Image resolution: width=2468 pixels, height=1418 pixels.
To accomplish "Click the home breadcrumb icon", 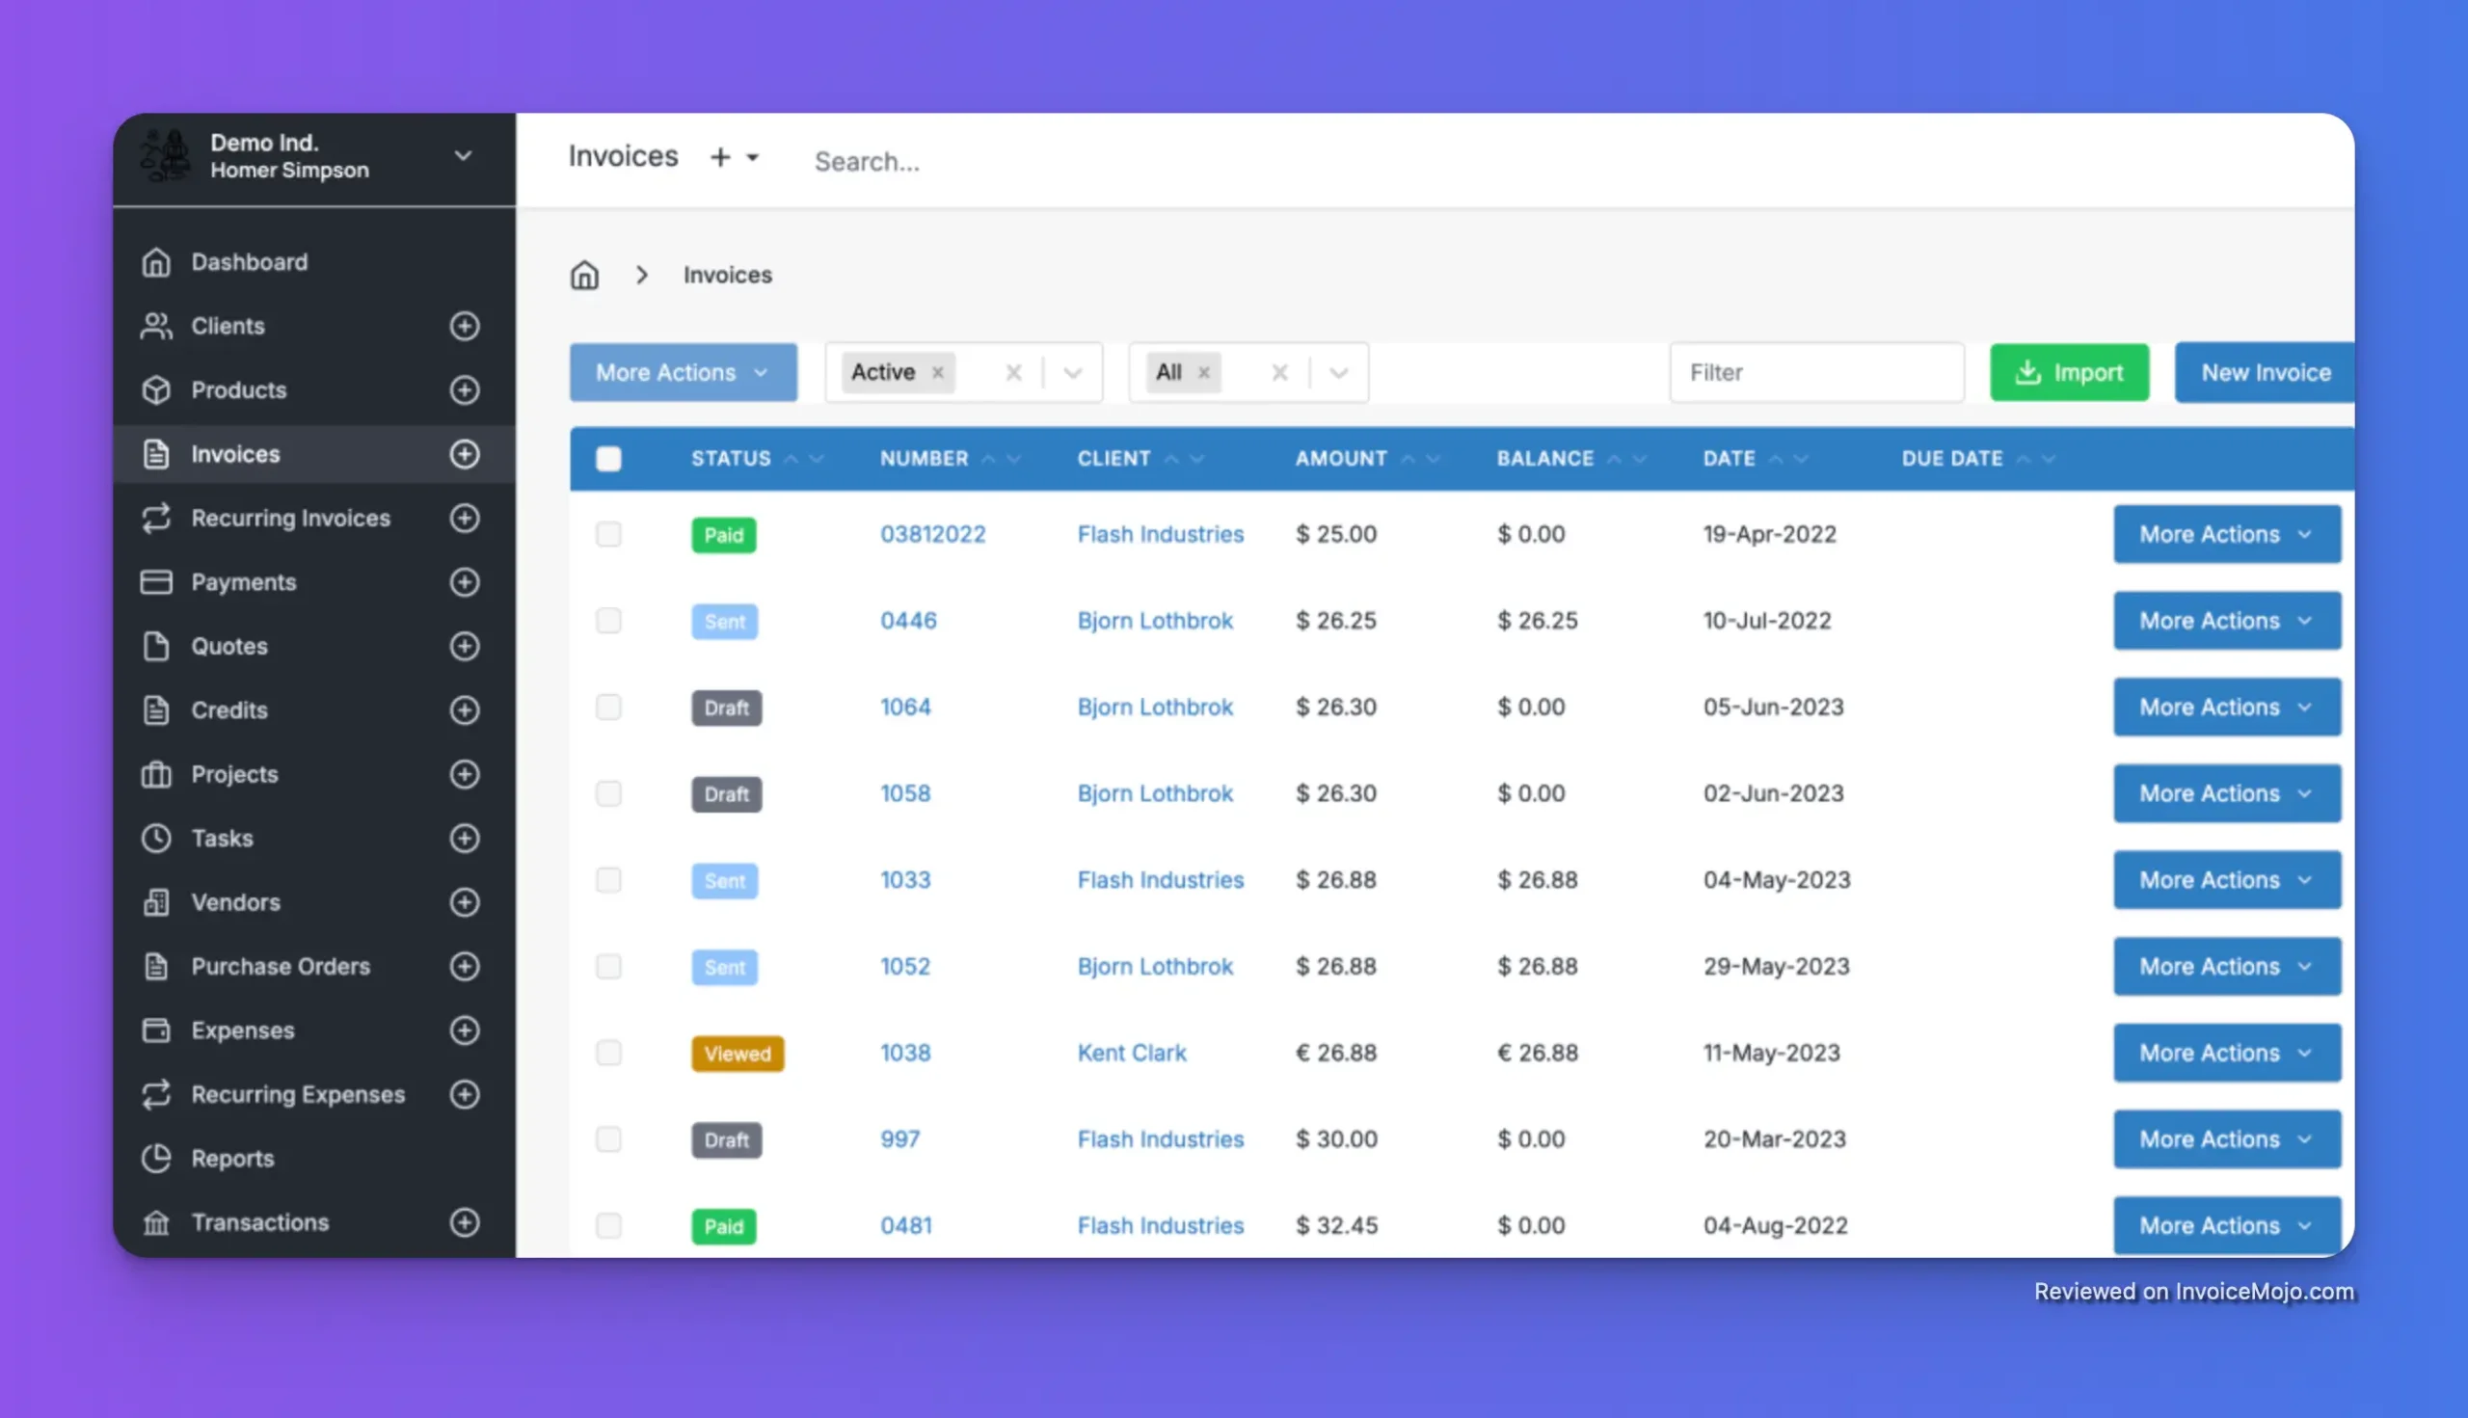I will pos(584,275).
